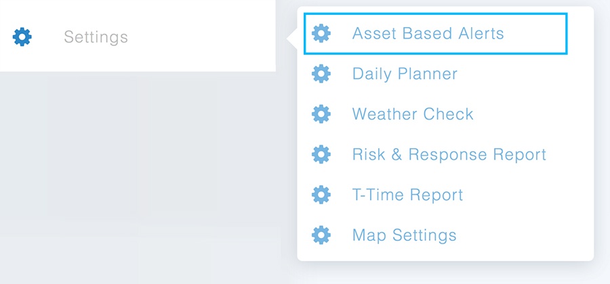Open Risk & Response Report settings
Screen dimensions: 610x284
click(449, 154)
